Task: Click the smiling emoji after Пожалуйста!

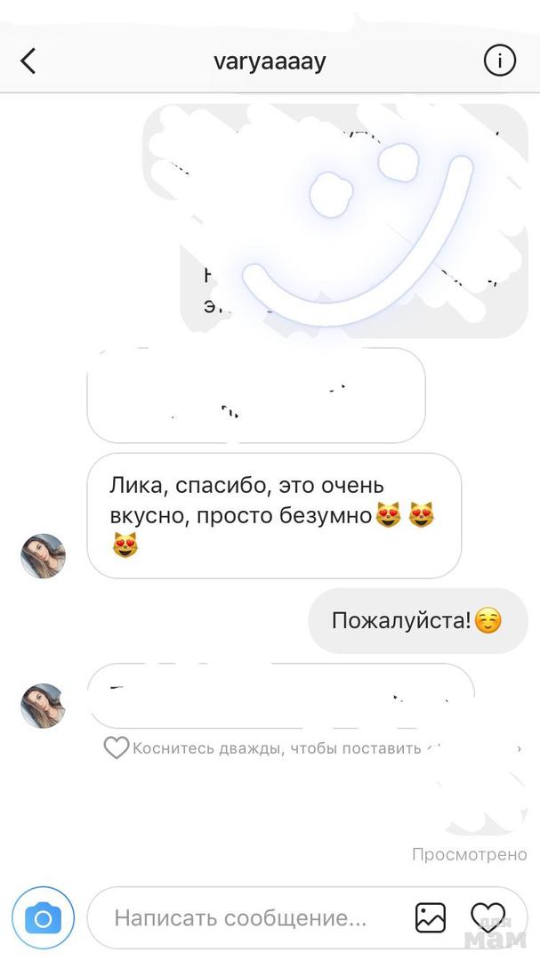Action: pos(488,621)
